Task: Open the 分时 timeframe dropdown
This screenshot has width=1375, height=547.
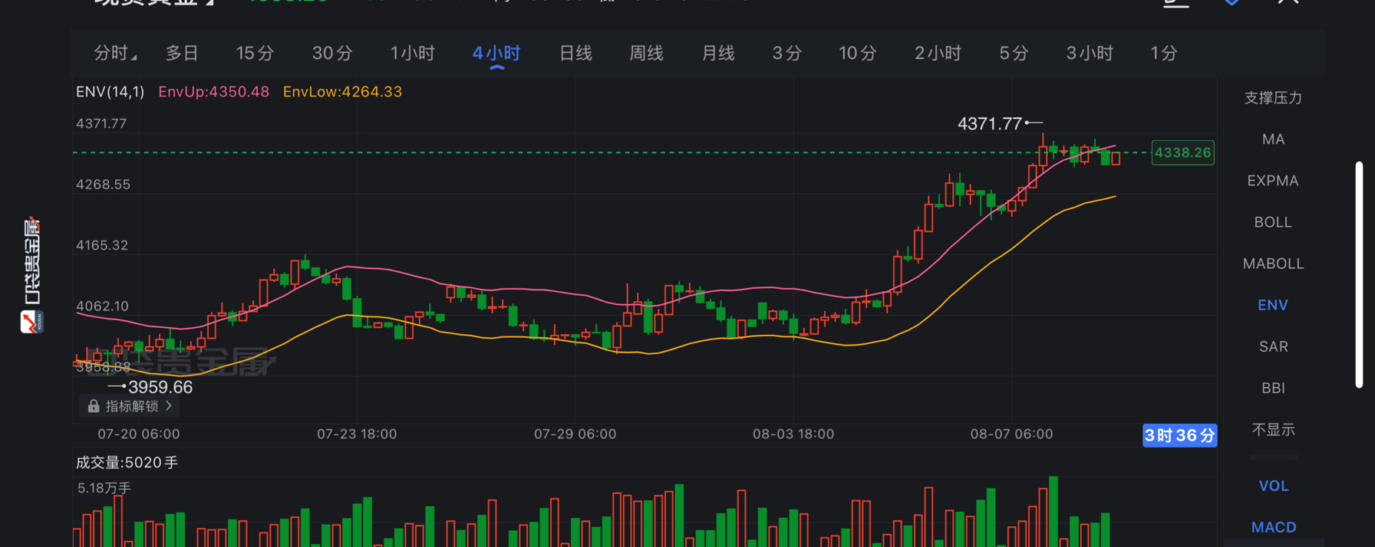Action: coord(114,54)
